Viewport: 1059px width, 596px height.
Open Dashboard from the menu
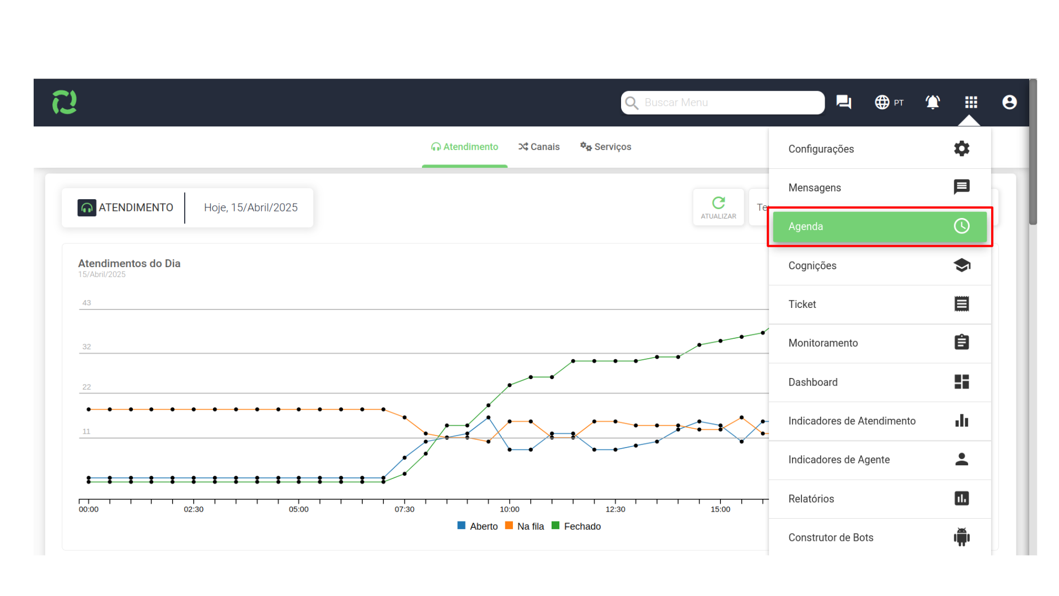880,382
